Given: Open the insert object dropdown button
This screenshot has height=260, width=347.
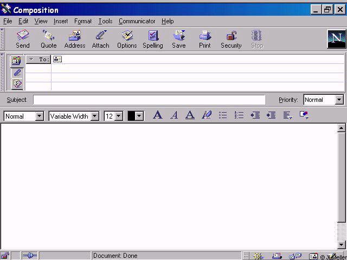Looking at the screenshot, I should pos(304,115).
